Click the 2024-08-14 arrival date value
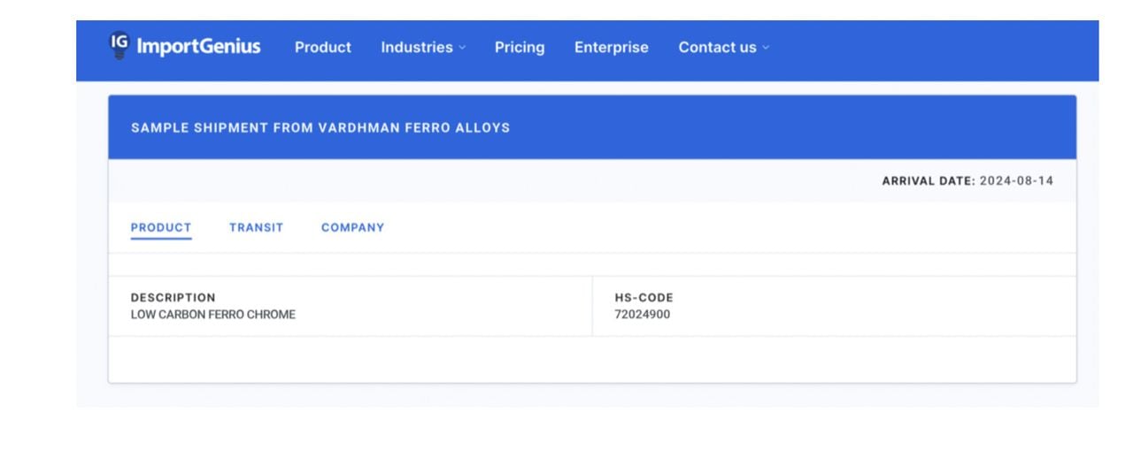Viewport: 1133px width, 457px height. pyautogui.click(x=1016, y=181)
